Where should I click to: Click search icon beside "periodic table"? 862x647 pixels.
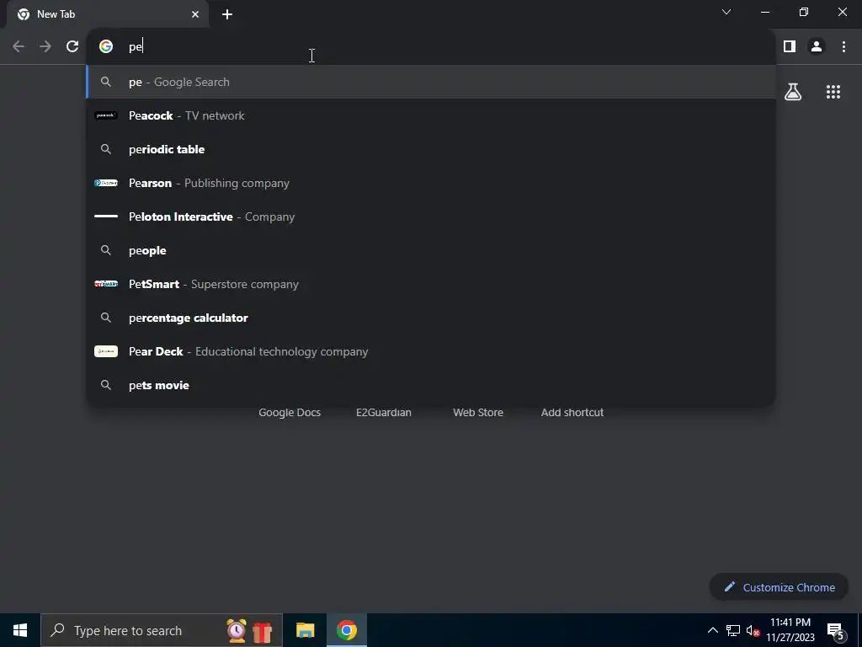tap(106, 149)
